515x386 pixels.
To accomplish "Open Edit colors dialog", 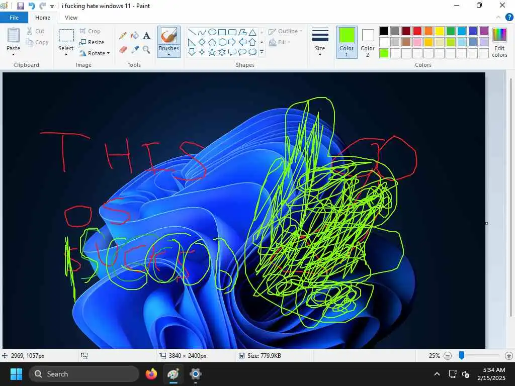I will pos(499,42).
